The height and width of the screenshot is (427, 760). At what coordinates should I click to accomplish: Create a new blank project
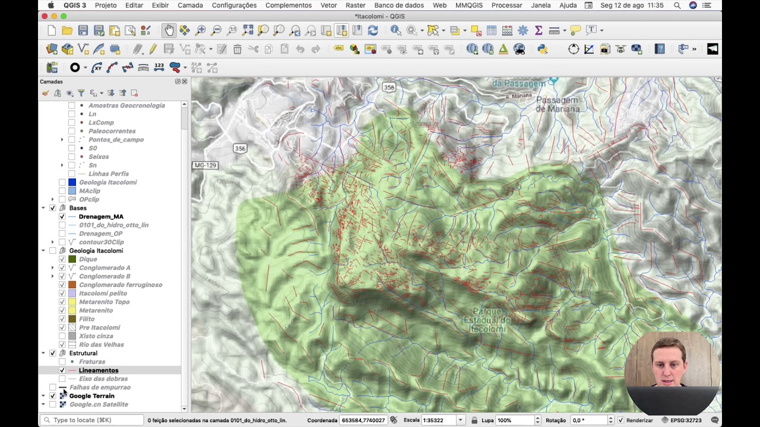point(52,30)
